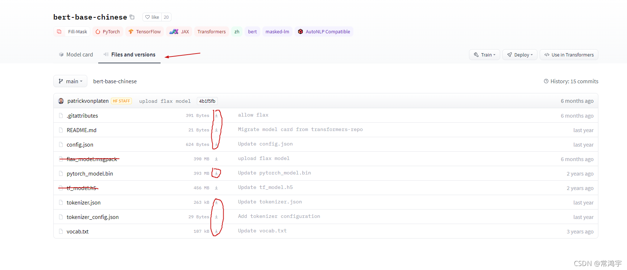Open the config.json file
This screenshot has width=627, height=270.
pos(80,144)
